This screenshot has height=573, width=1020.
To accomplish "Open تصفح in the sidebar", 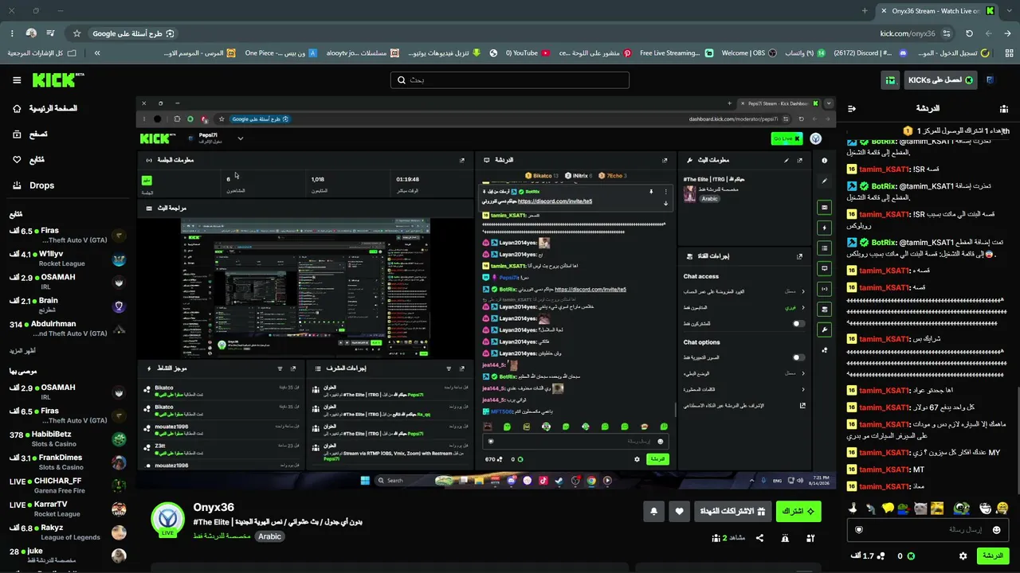I will pyautogui.click(x=29, y=134).
